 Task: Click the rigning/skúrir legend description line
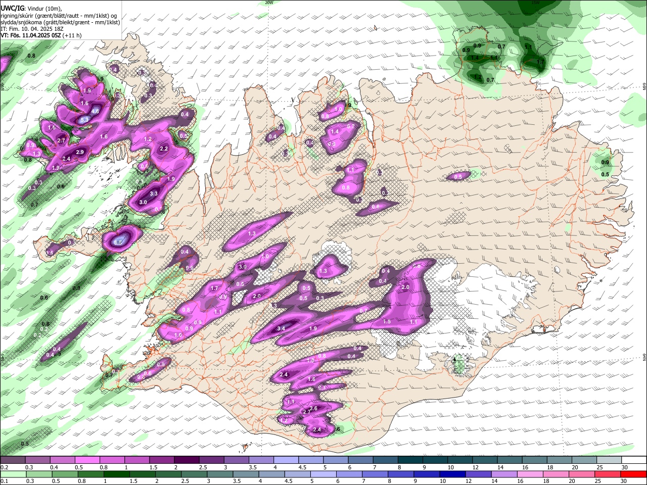coord(59,15)
